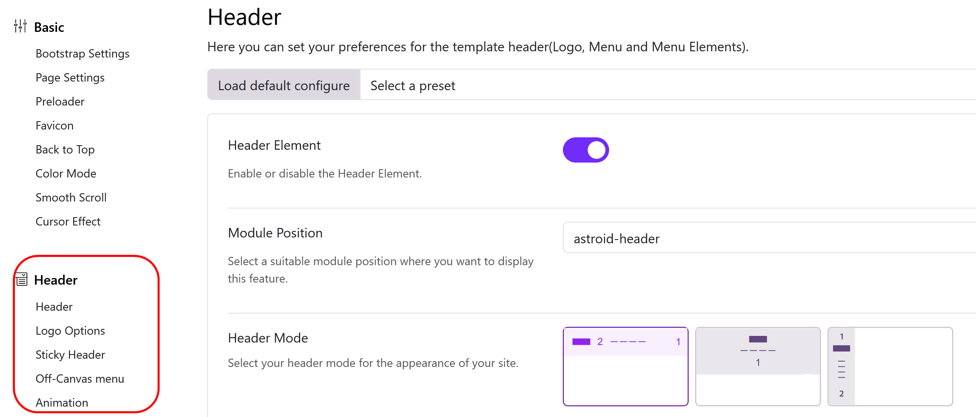Open Logo Options under Header
Image resolution: width=976 pixels, height=417 pixels.
(70, 331)
